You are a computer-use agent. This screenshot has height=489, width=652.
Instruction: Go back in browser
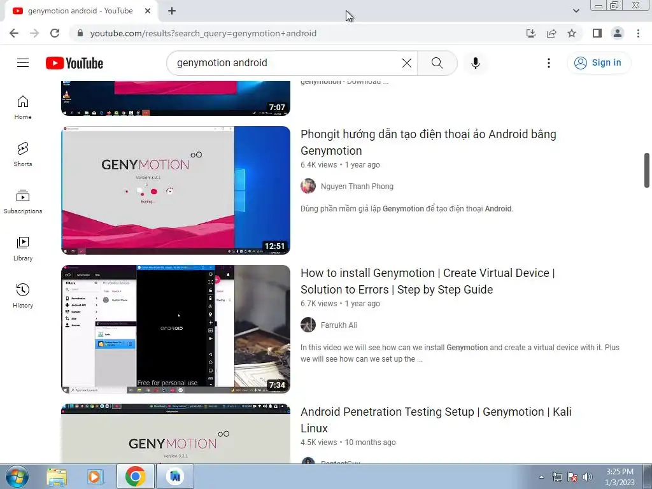tap(14, 33)
